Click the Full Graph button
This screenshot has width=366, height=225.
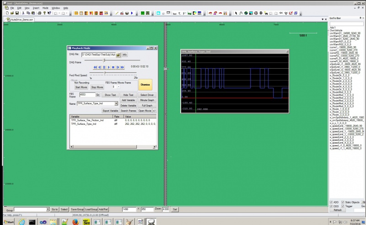click(x=147, y=106)
